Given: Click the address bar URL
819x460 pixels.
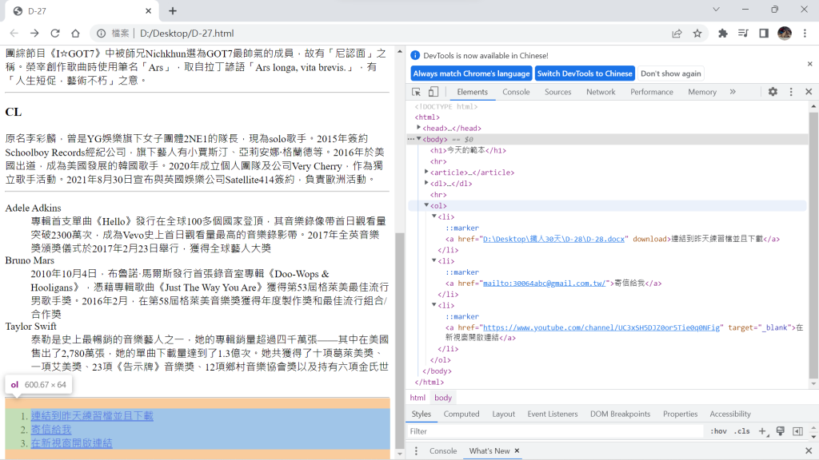Looking at the screenshot, I should [x=186, y=34].
